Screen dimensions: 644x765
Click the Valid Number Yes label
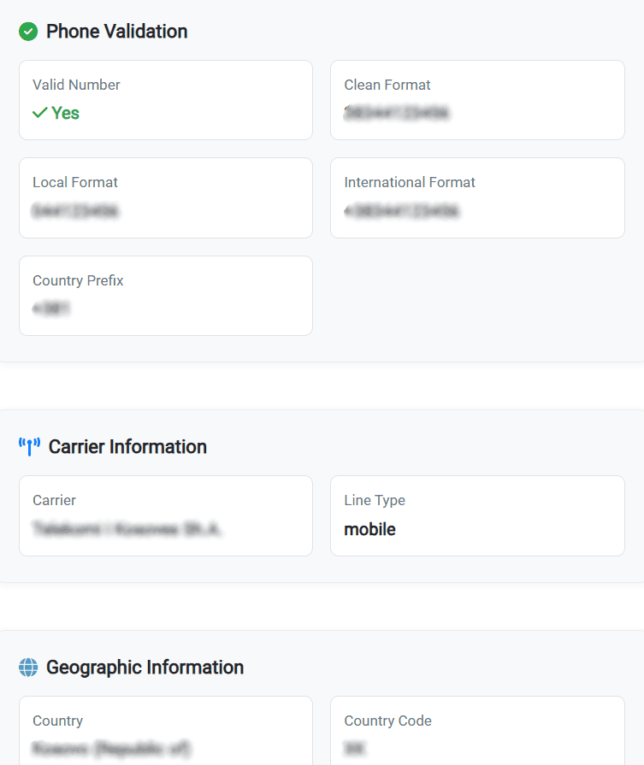tap(64, 113)
